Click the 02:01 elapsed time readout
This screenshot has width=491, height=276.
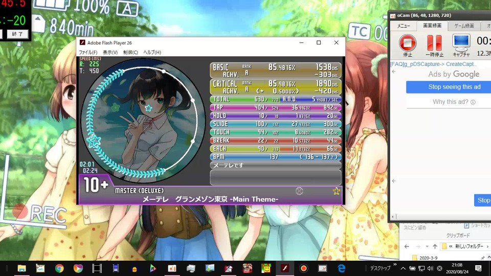87,164
